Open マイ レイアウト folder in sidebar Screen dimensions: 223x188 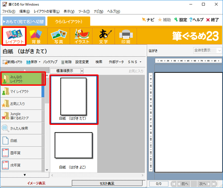point(21,92)
